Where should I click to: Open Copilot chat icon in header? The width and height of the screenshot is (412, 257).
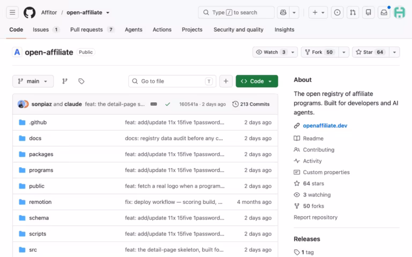coord(283,12)
